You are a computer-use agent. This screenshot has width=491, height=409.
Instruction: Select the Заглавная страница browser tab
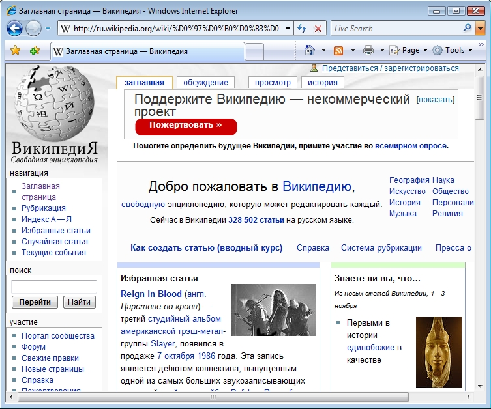pyautogui.click(x=147, y=51)
